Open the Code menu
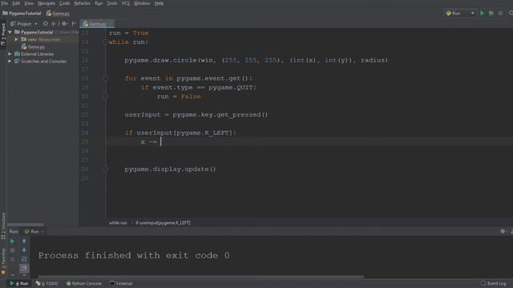 [64, 3]
